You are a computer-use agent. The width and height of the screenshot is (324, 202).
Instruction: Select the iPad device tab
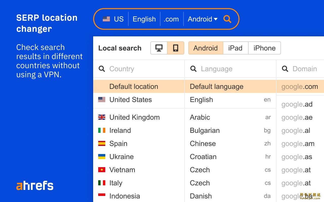235,48
